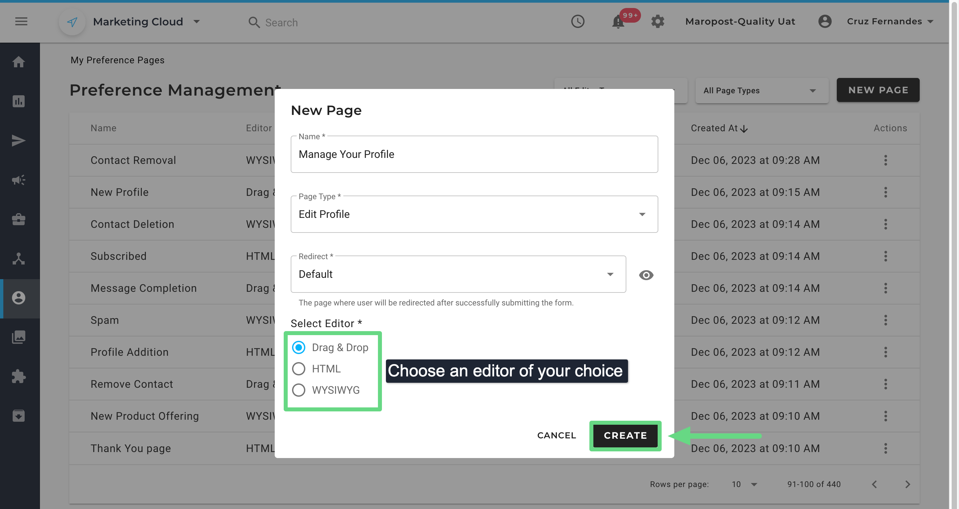Choose the WYSIWYG editor radio button
The width and height of the screenshot is (959, 509).
[x=299, y=390]
